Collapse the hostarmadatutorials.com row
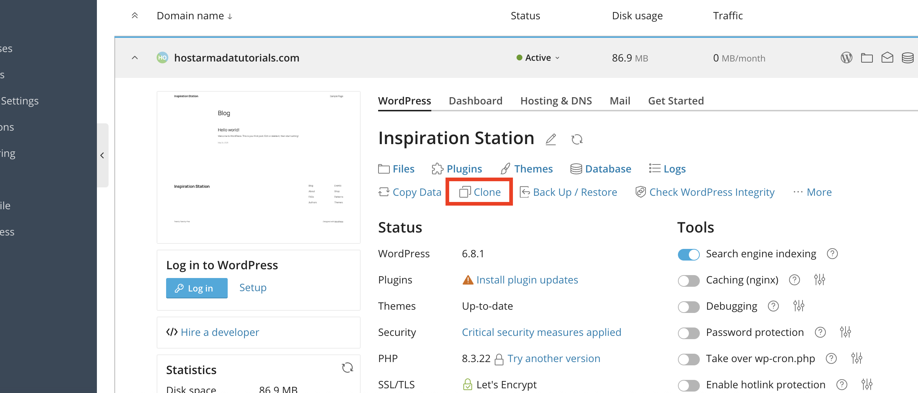This screenshot has width=918, height=393. pos(135,58)
